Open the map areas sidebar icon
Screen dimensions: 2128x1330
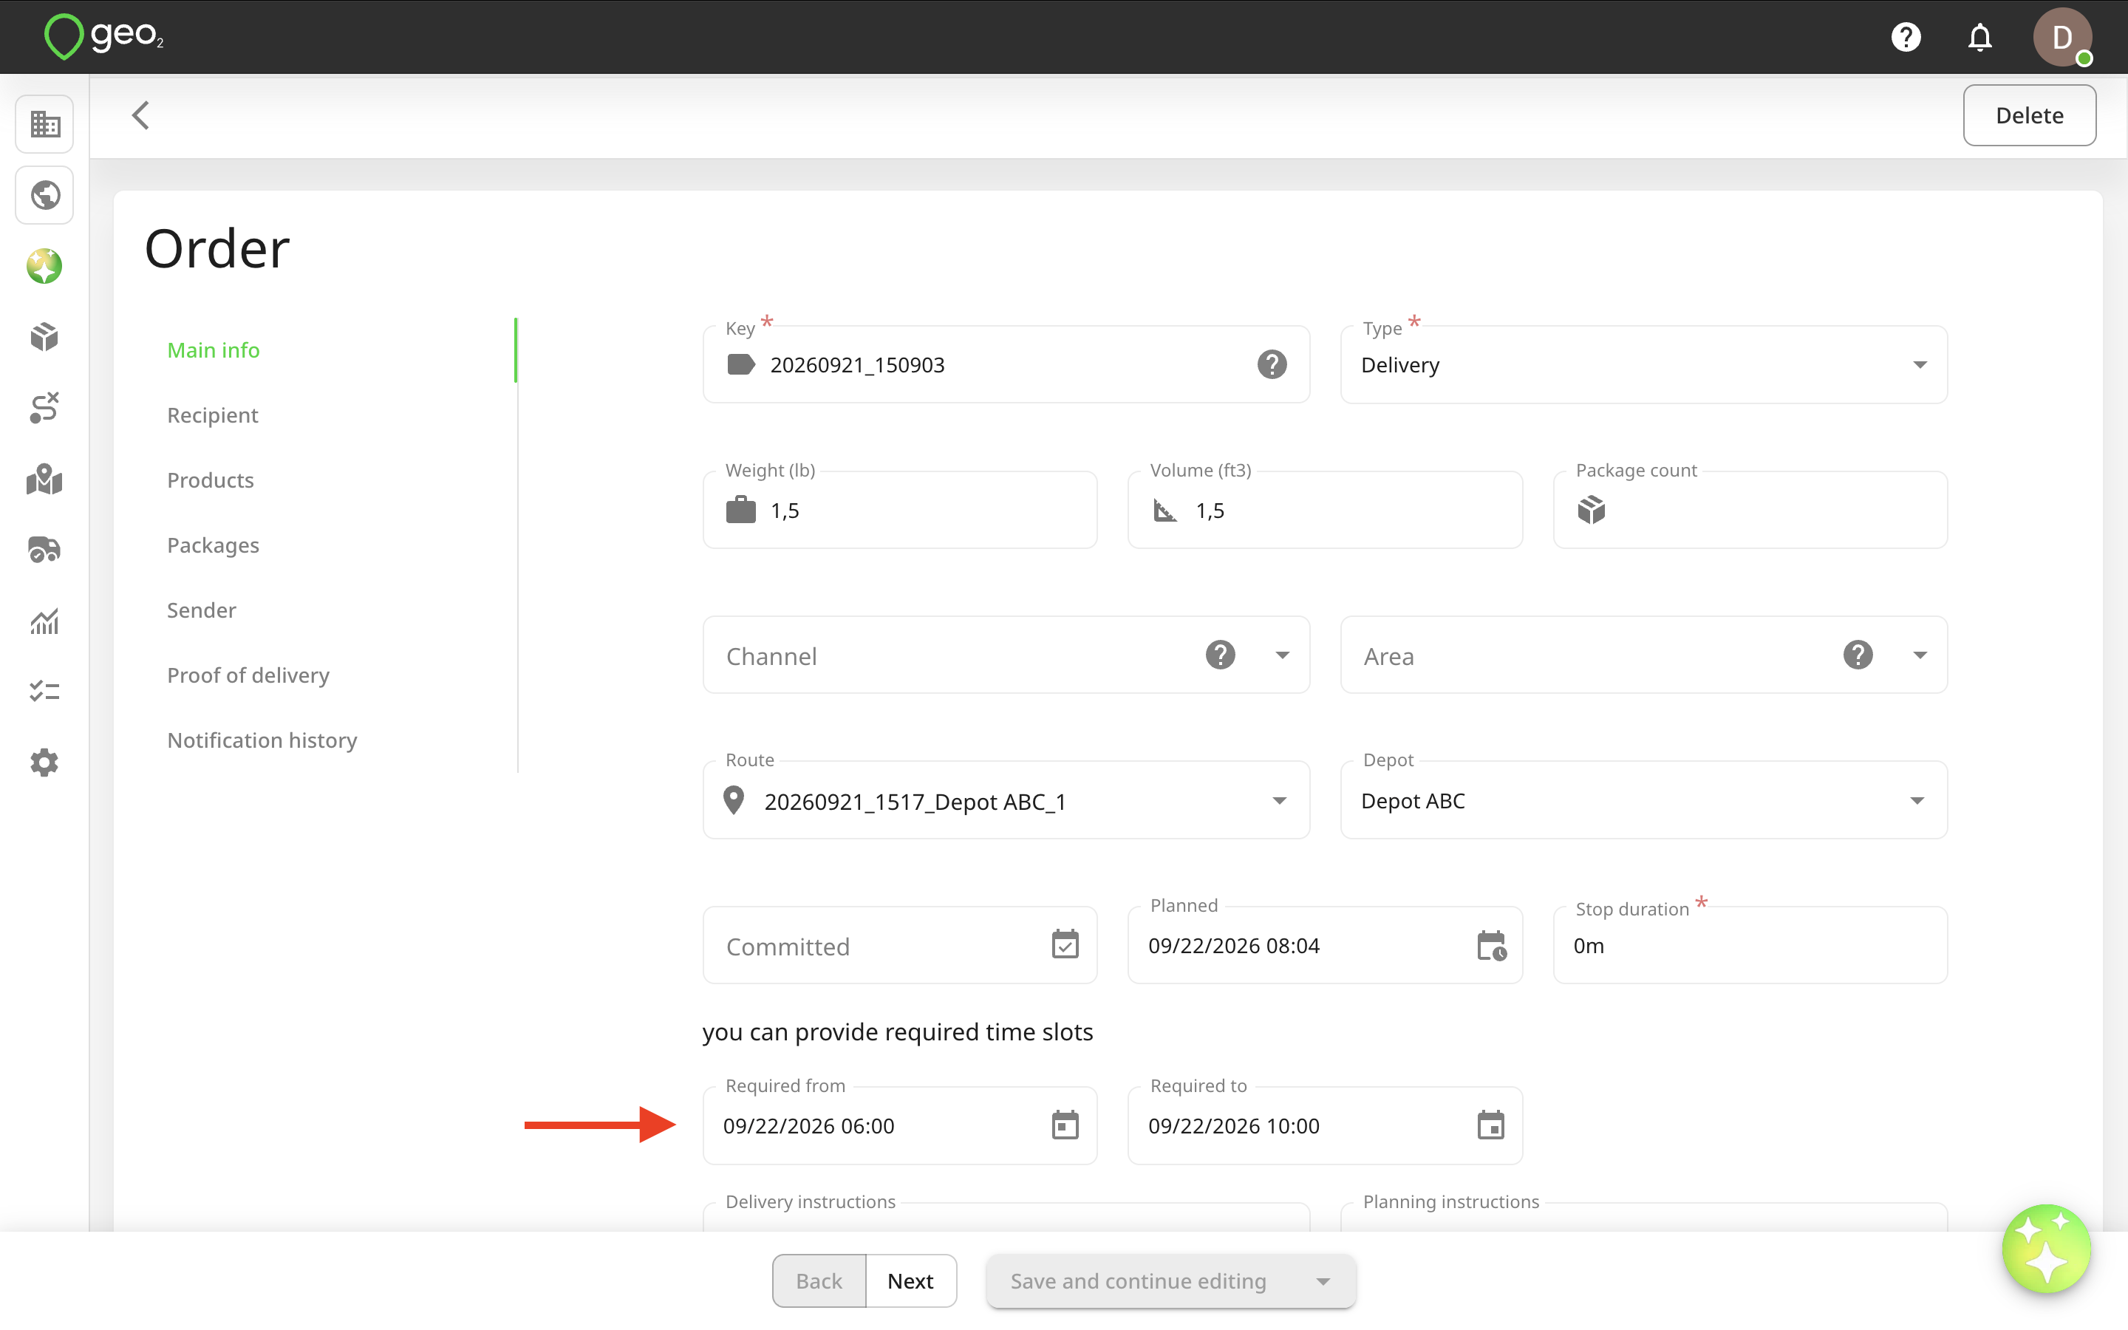click(45, 480)
